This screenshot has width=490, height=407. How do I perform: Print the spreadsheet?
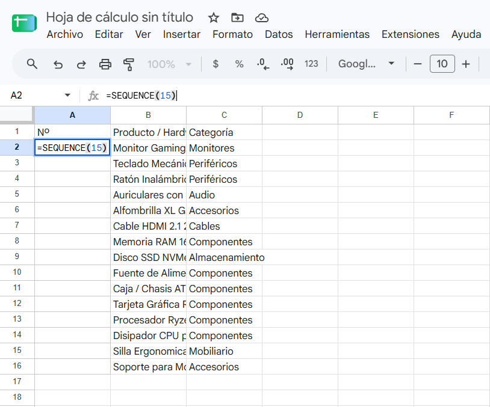click(x=105, y=64)
